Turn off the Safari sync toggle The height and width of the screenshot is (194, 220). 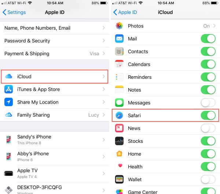[208, 115]
